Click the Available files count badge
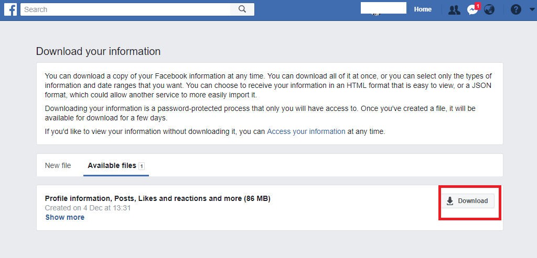This screenshot has width=537, height=258. (142, 166)
